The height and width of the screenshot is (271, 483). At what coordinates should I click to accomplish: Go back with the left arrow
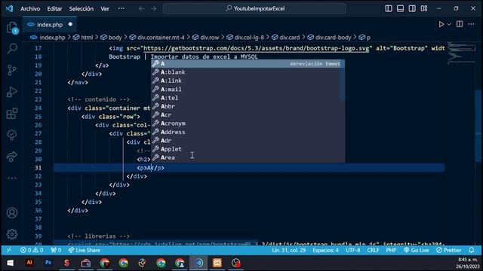point(141,8)
